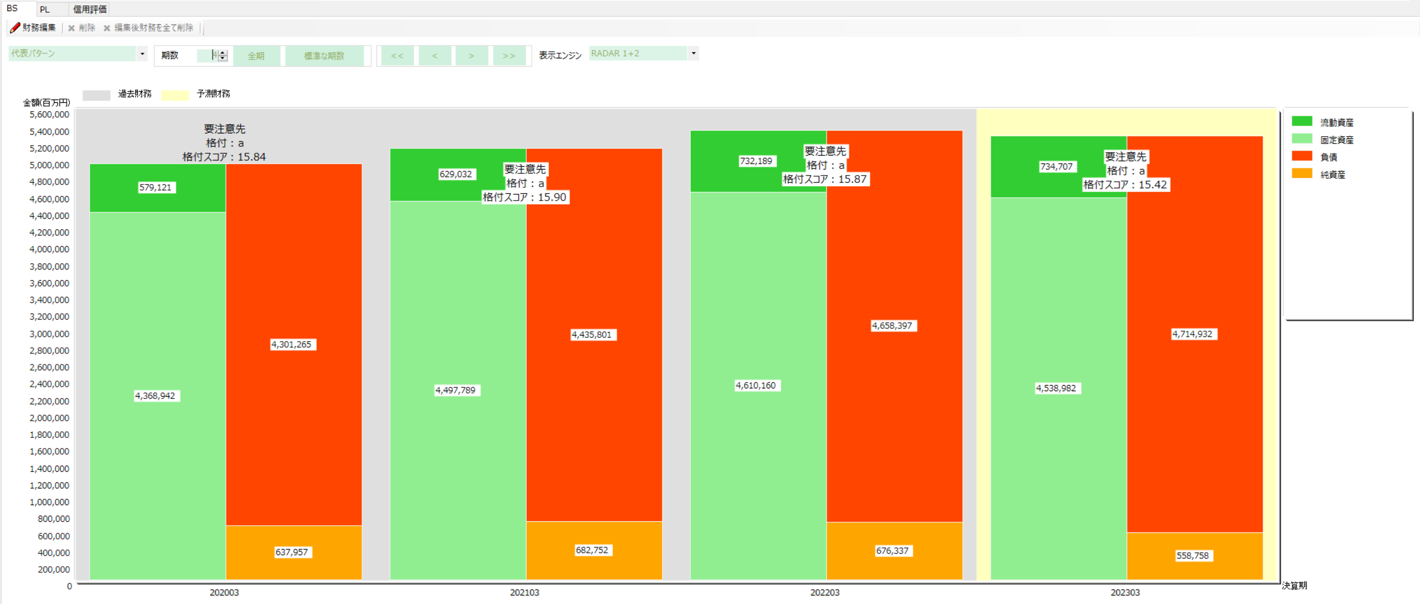Click into the 期数 number field
This screenshot has width=1420, height=604.
[206, 56]
